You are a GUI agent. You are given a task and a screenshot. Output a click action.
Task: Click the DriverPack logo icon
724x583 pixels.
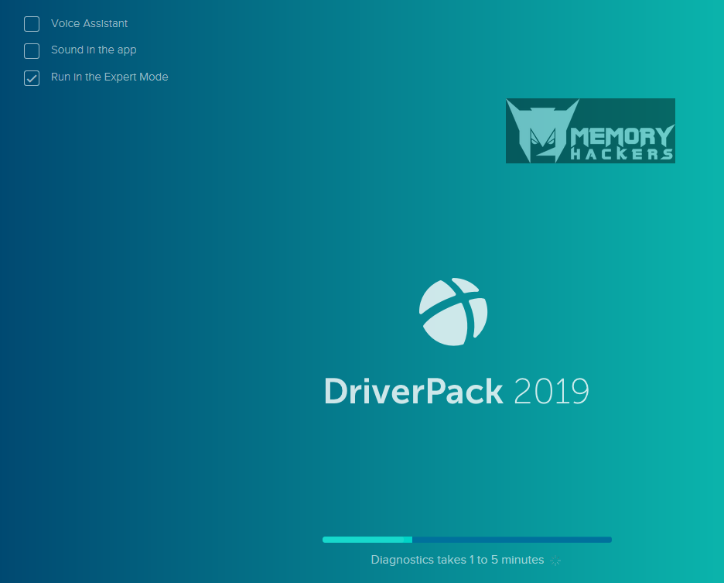pyautogui.click(x=453, y=311)
